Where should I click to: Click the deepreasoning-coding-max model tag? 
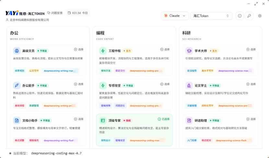[146, 140]
